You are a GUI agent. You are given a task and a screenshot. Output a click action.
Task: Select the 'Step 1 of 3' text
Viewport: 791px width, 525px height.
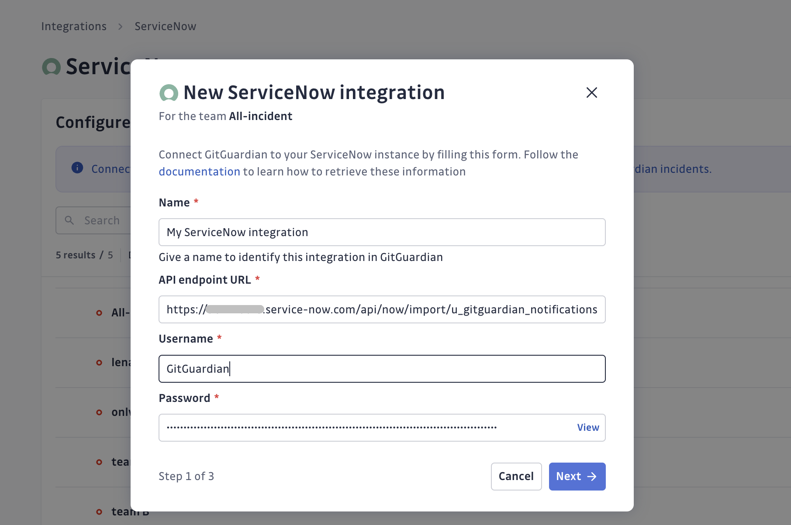pyautogui.click(x=186, y=476)
